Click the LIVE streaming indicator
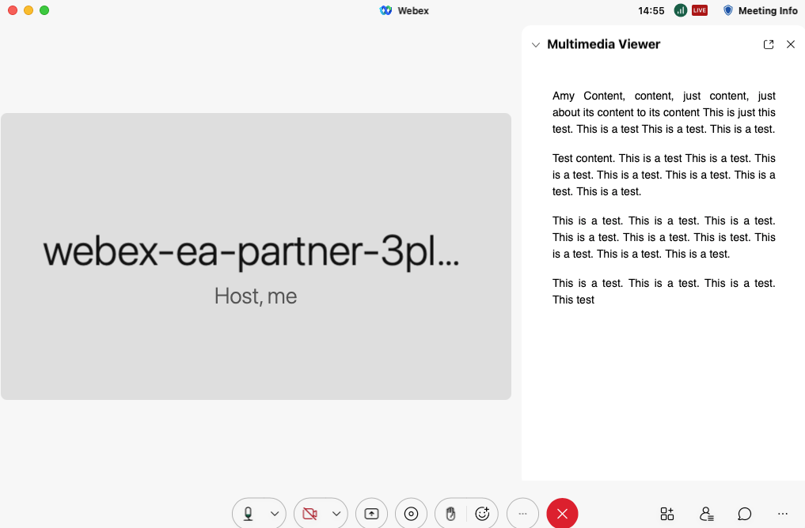805x528 pixels. point(699,10)
